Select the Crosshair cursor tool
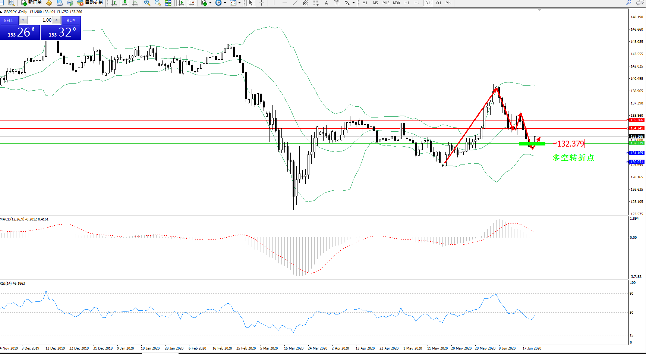 (262, 3)
